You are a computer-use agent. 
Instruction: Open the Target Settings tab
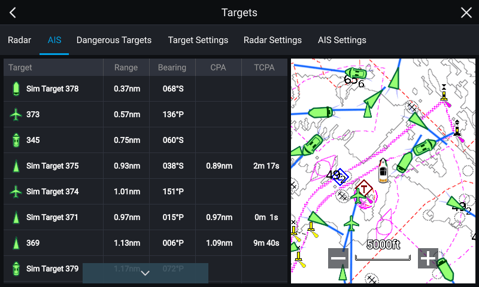tap(198, 40)
